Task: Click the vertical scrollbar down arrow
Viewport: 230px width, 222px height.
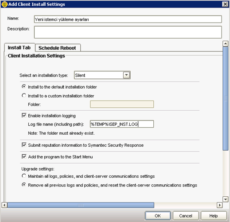Action: click(226, 199)
